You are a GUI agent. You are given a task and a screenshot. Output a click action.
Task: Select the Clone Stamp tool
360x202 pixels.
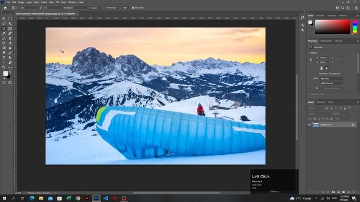point(10,38)
